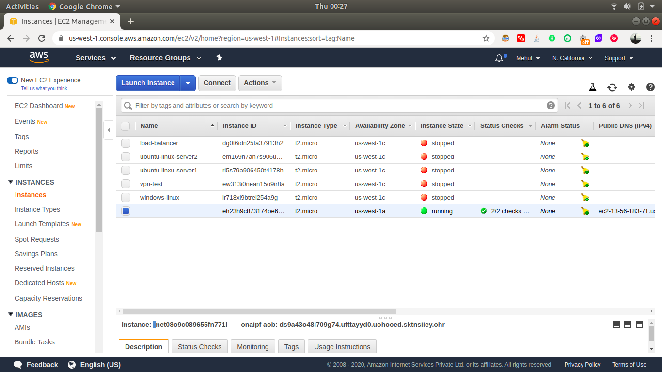Open the Feedback link in footer
This screenshot has width=662, height=372.
(x=36, y=365)
